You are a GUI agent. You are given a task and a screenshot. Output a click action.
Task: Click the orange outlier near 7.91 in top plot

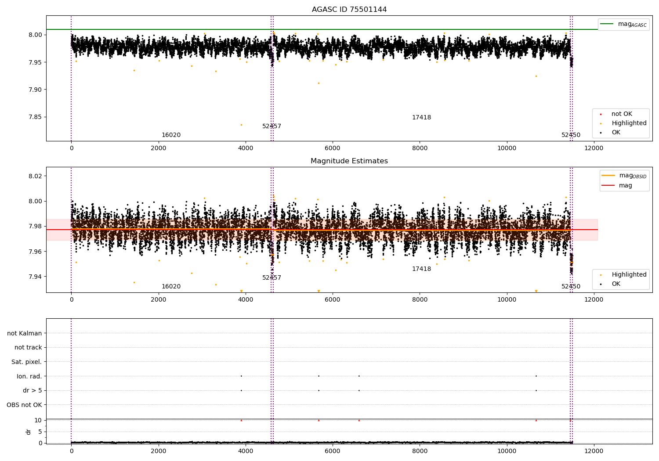pos(319,83)
